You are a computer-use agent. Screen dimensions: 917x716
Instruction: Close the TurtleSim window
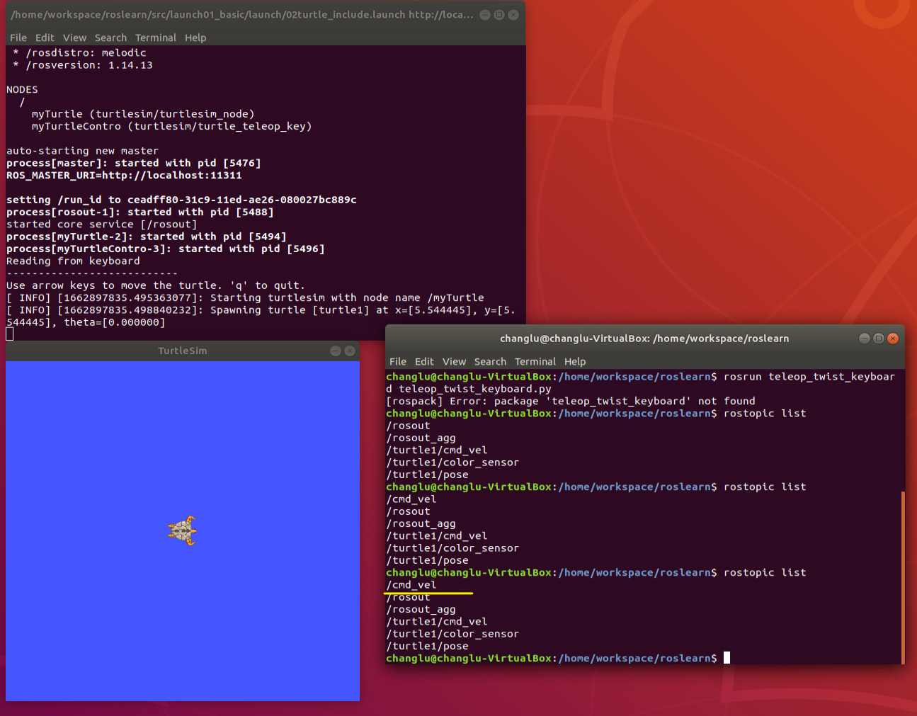(350, 351)
